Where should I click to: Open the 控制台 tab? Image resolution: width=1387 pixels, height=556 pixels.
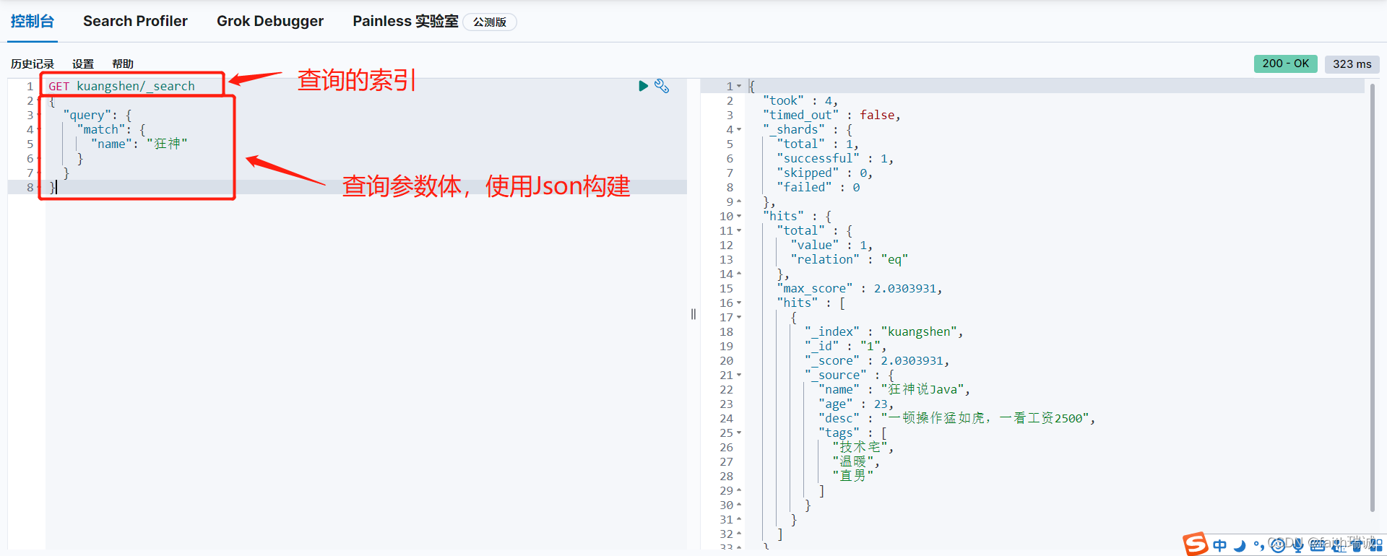pyautogui.click(x=33, y=21)
